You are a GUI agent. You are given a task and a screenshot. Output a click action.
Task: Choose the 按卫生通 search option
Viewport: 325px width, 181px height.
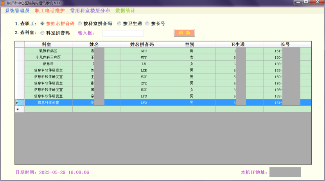(119, 23)
